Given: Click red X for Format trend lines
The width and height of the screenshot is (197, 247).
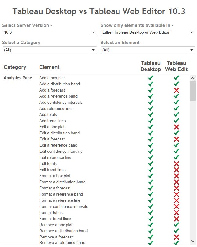Looking at the screenshot, I should pyautogui.click(x=176, y=219).
